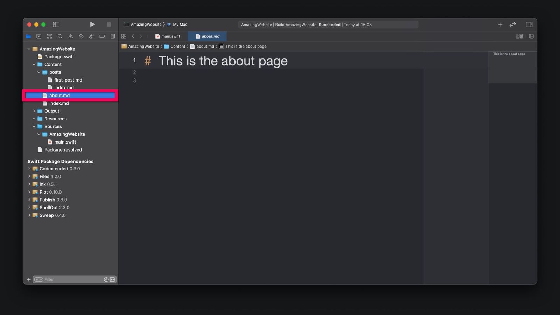Viewport: 560px width, 315px height.
Task: Switch to the main.swift tab
Action: click(170, 36)
